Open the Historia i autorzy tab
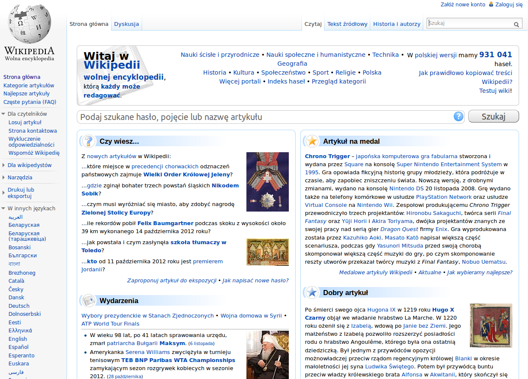528x379 pixels. 397,24
